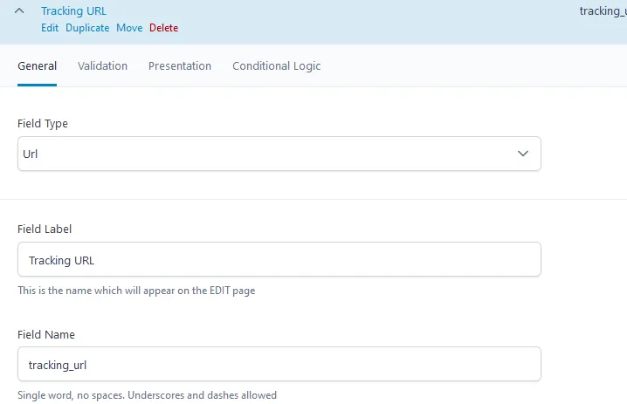Move the Tracking URL field

(129, 28)
